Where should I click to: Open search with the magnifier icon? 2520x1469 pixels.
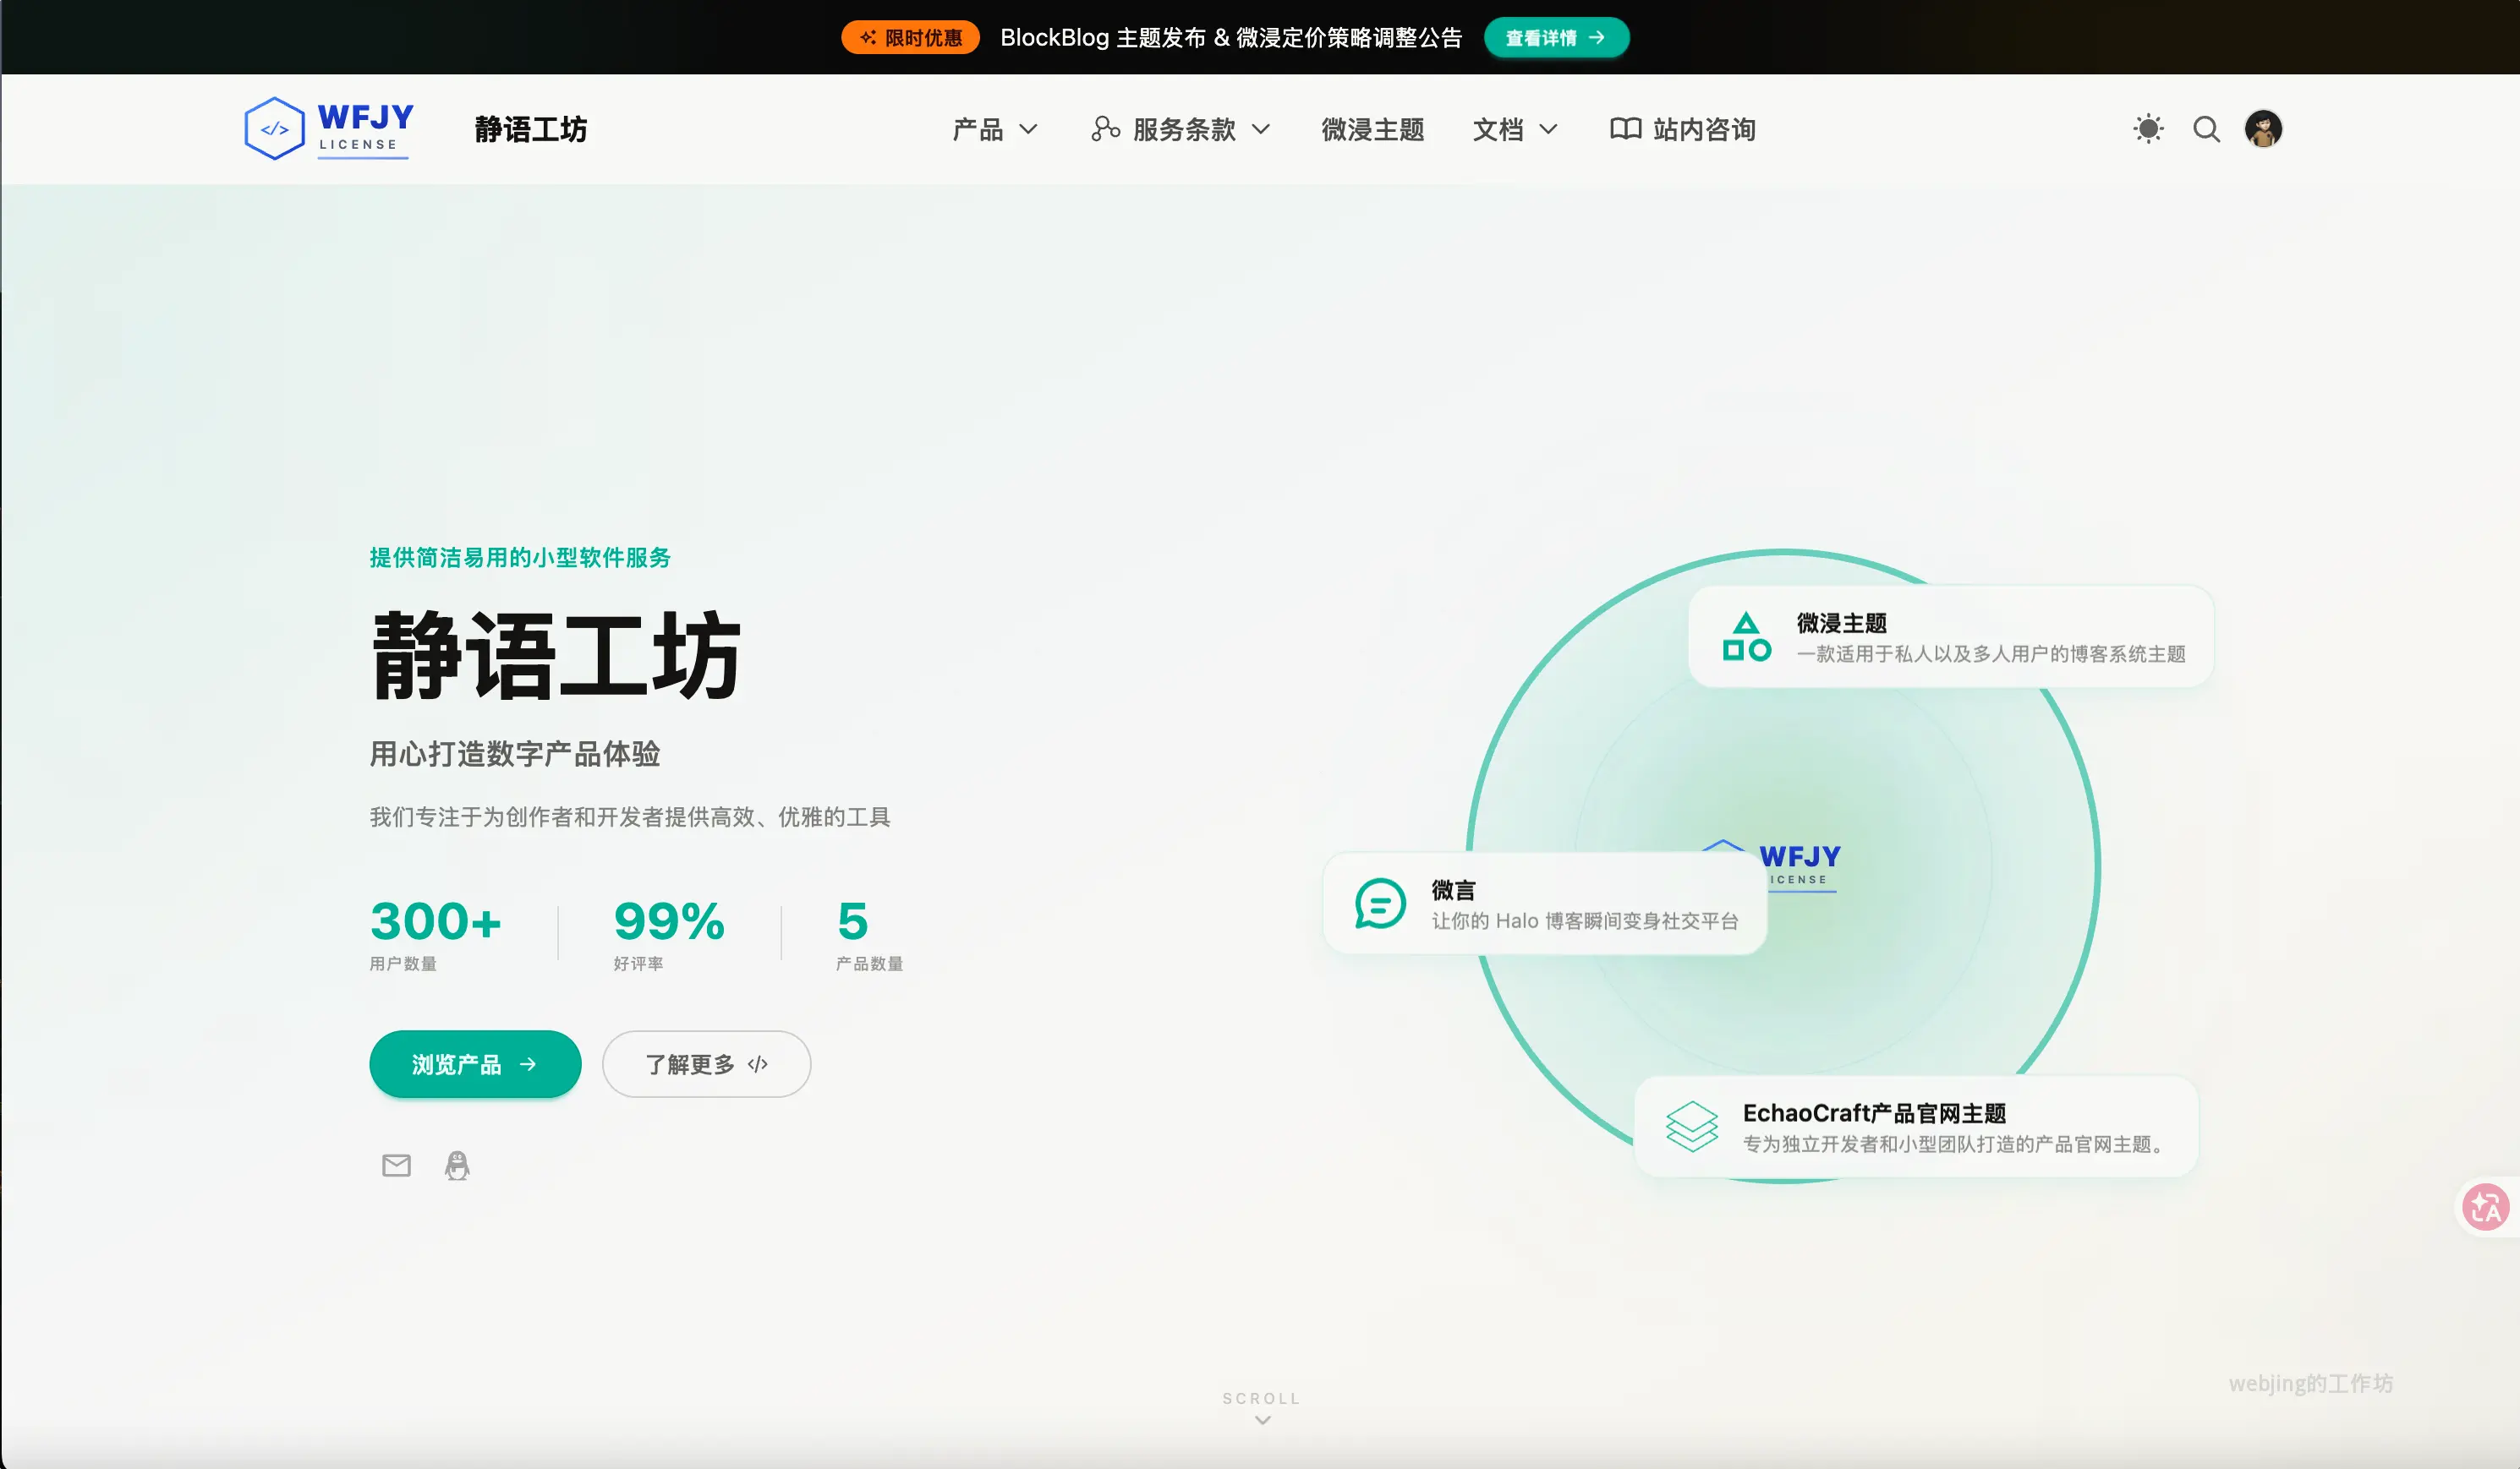pos(2206,129)
